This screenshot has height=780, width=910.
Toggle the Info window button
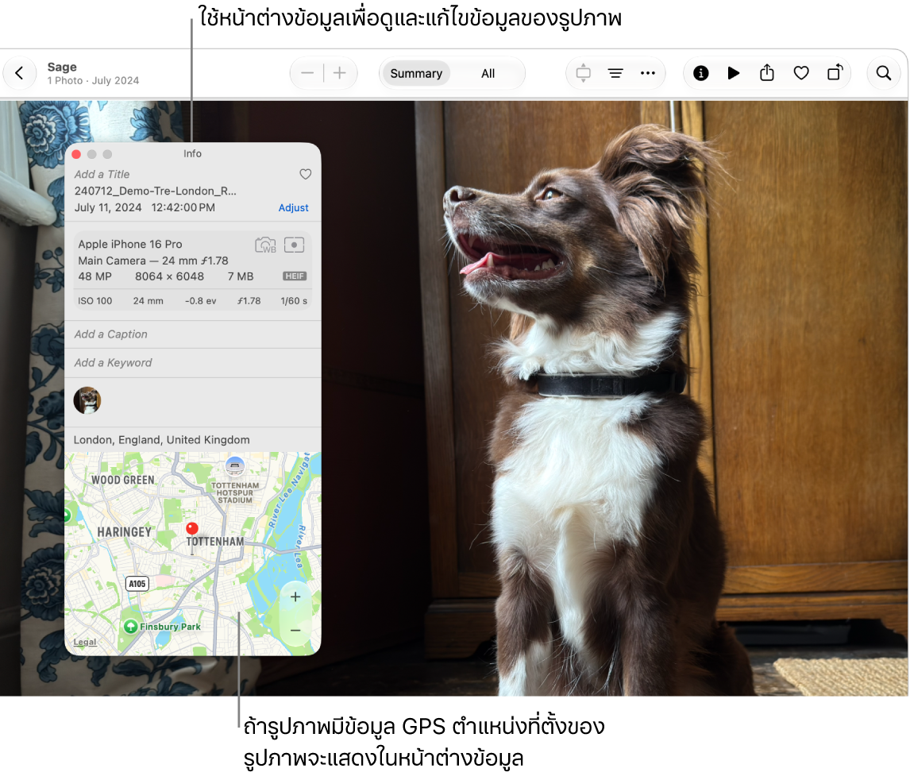[x=701, y=73]
